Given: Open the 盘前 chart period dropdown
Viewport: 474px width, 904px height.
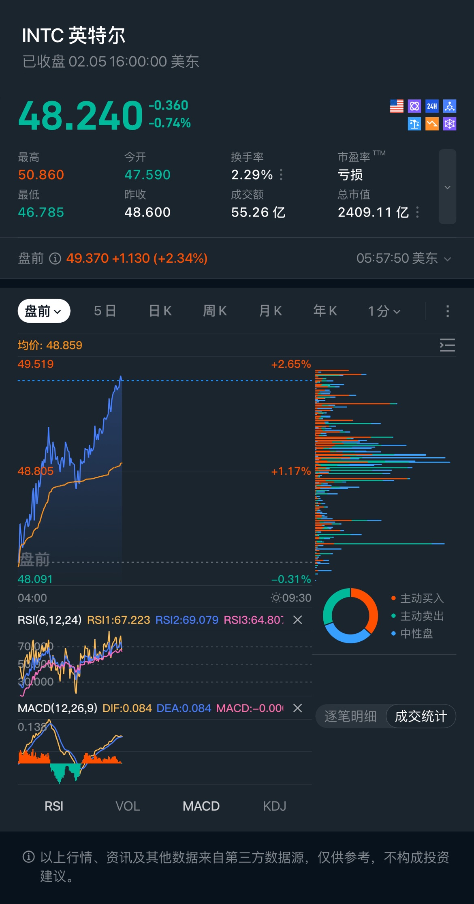Looking at the screenshot, I should [44, 311].
